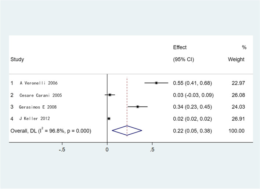Click the Cesare Carani point estimate marker
The height and width of the screenshot is (189, 260).
[110, 95]
